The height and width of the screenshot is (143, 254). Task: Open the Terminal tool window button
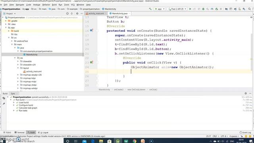19,132
